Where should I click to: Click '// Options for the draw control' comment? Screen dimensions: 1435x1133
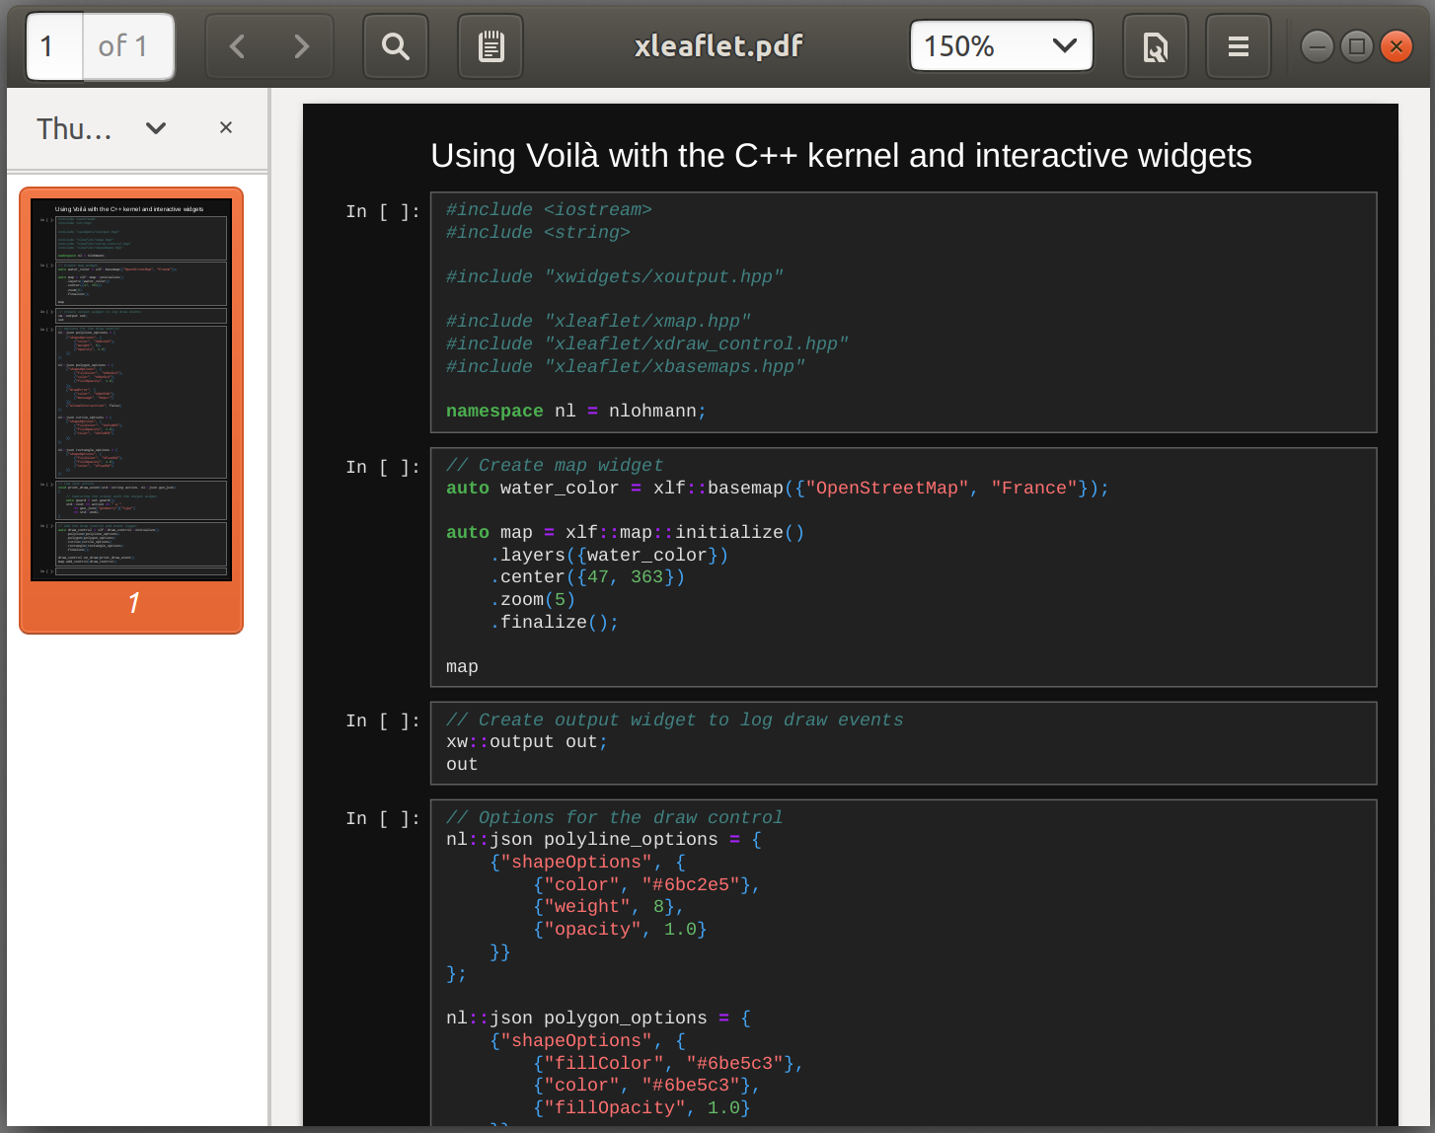click(x=614, y=818)
